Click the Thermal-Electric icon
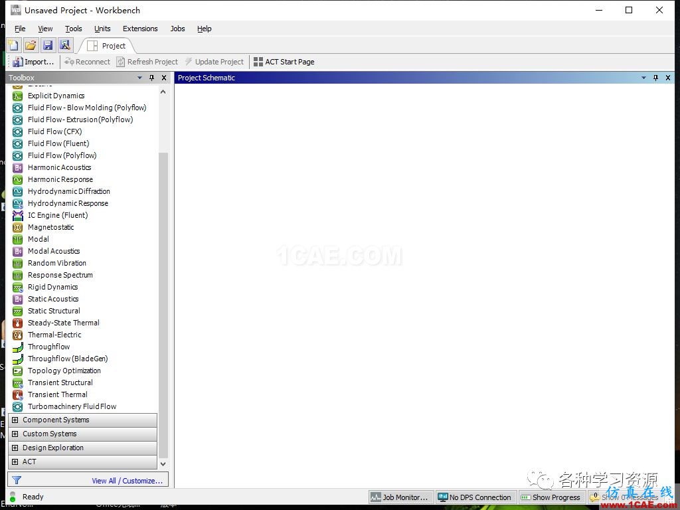Screen dimensions: 680x510 17,335
